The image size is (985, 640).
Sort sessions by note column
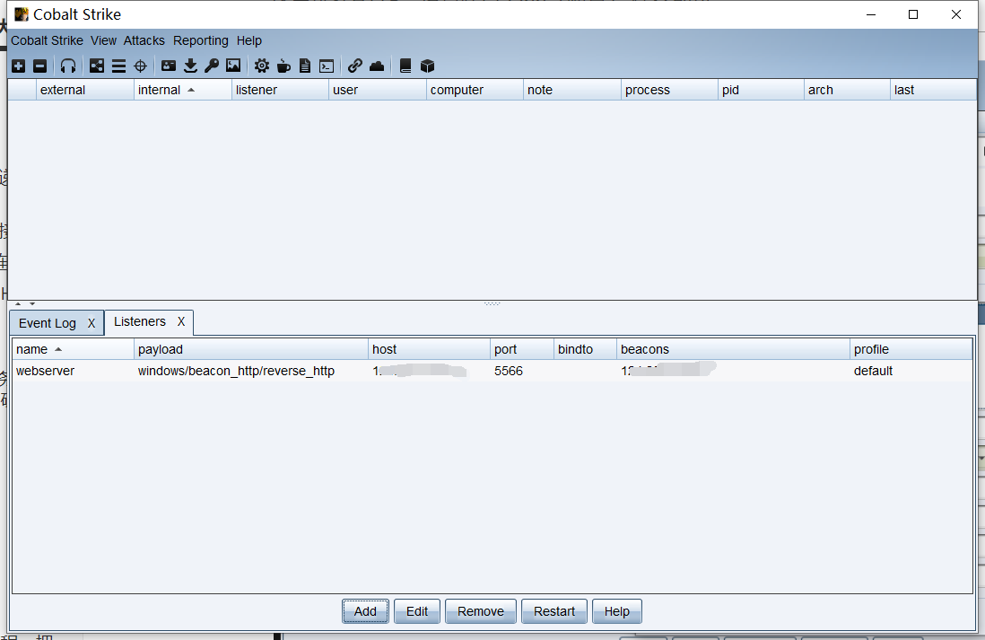tap(571, 90)
